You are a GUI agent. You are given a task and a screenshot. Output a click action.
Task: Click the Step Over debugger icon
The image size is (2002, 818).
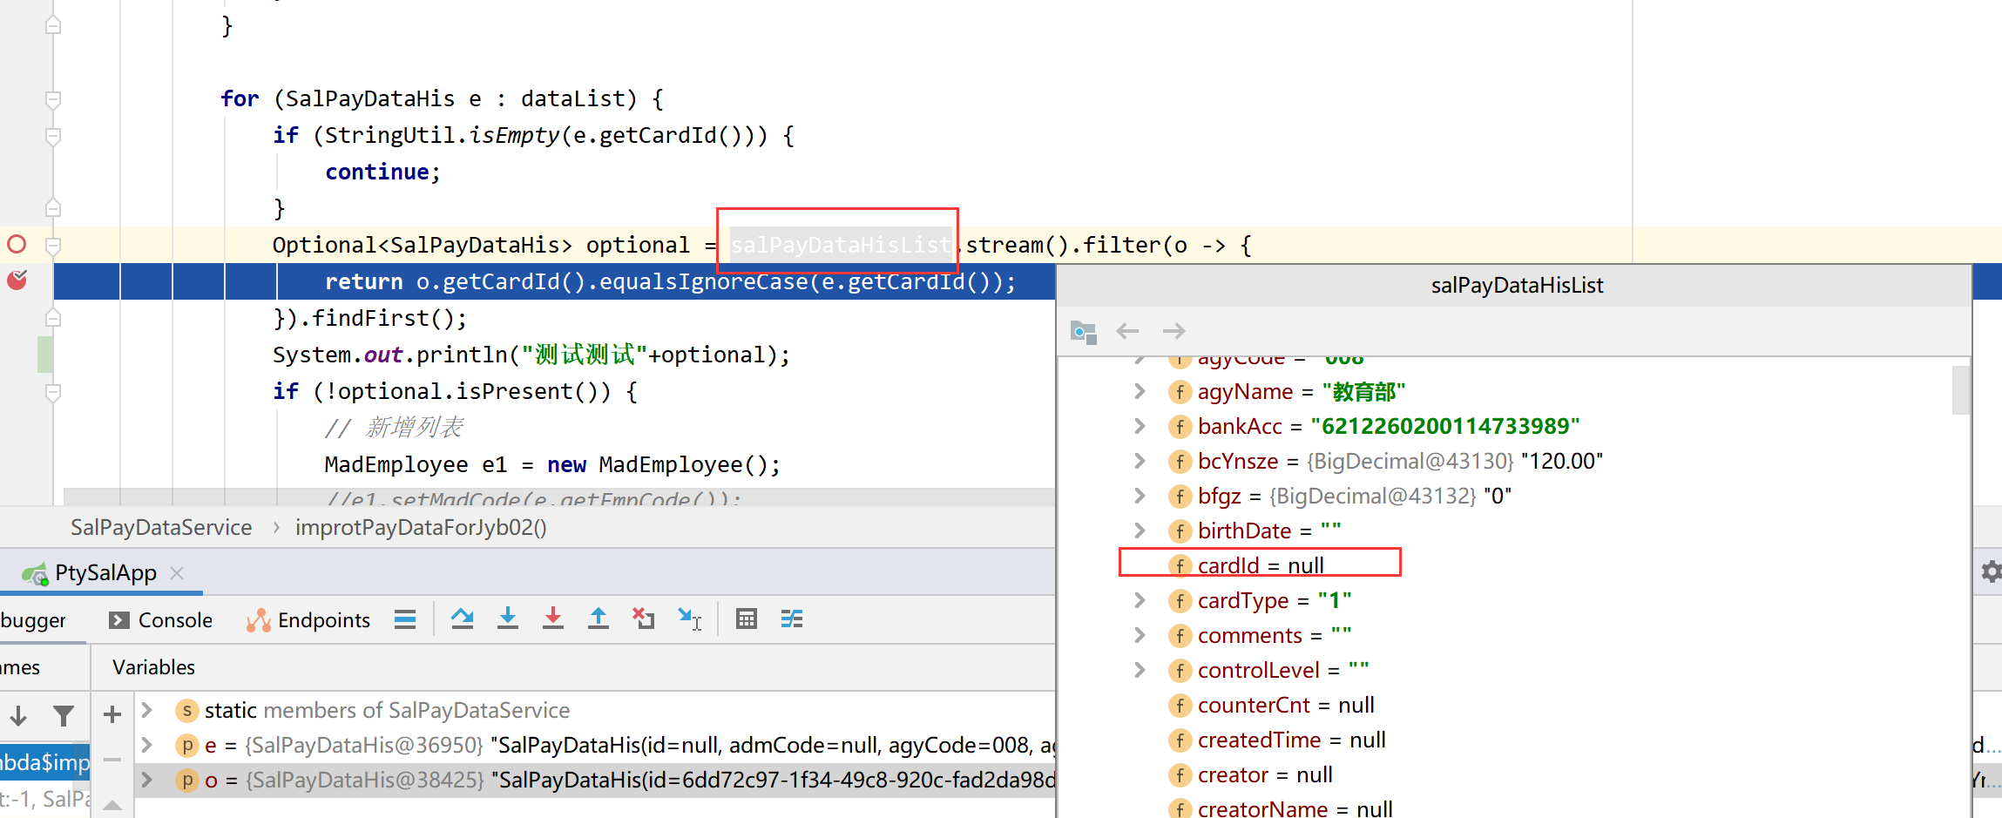click(462, 619)
